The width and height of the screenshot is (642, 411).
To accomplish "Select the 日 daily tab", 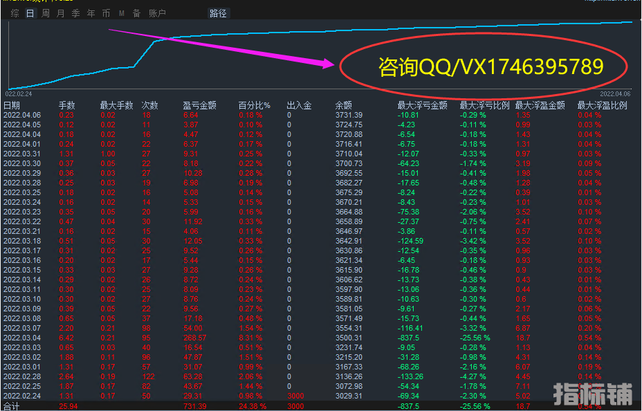I will pos(30,13).
